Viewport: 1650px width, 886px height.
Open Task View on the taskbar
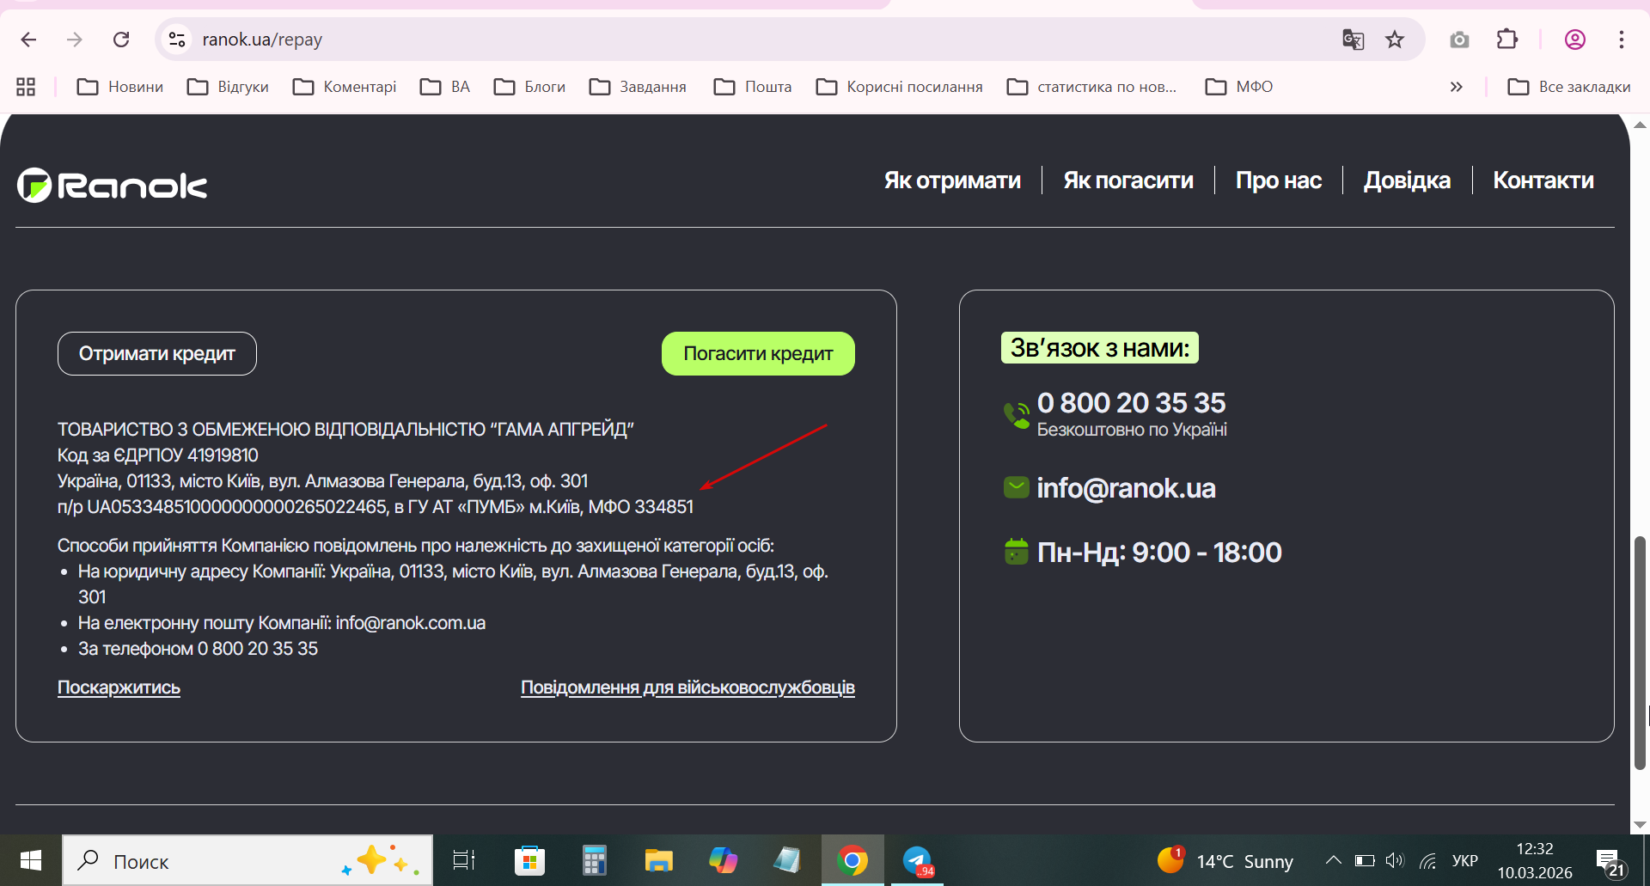[464, 860]
